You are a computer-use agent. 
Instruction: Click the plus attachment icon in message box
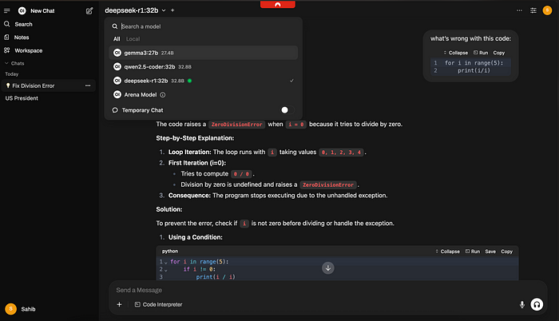120,304
